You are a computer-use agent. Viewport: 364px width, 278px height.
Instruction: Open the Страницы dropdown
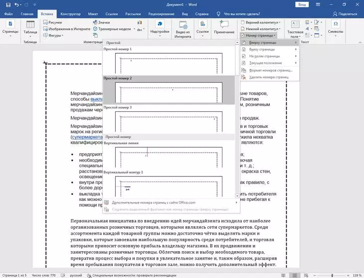click(x=10, y=29)
